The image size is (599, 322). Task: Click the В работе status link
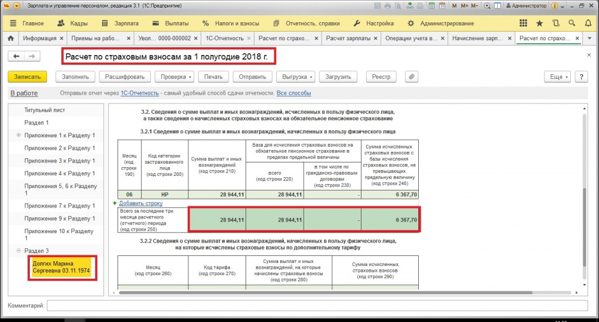click(x=24, y=93)
